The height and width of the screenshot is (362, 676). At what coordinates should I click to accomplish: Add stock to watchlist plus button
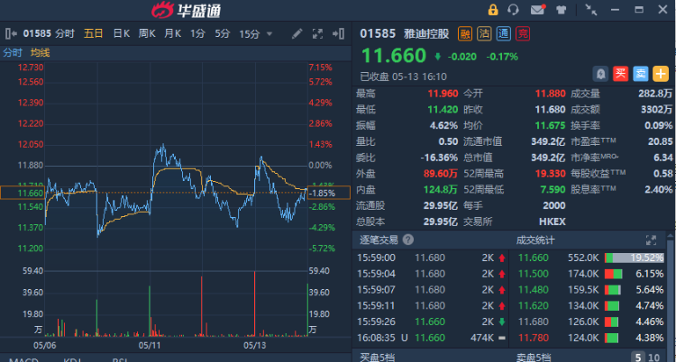(x=661, y=74)
